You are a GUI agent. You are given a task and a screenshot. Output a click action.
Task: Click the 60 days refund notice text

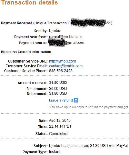(89, 107)
